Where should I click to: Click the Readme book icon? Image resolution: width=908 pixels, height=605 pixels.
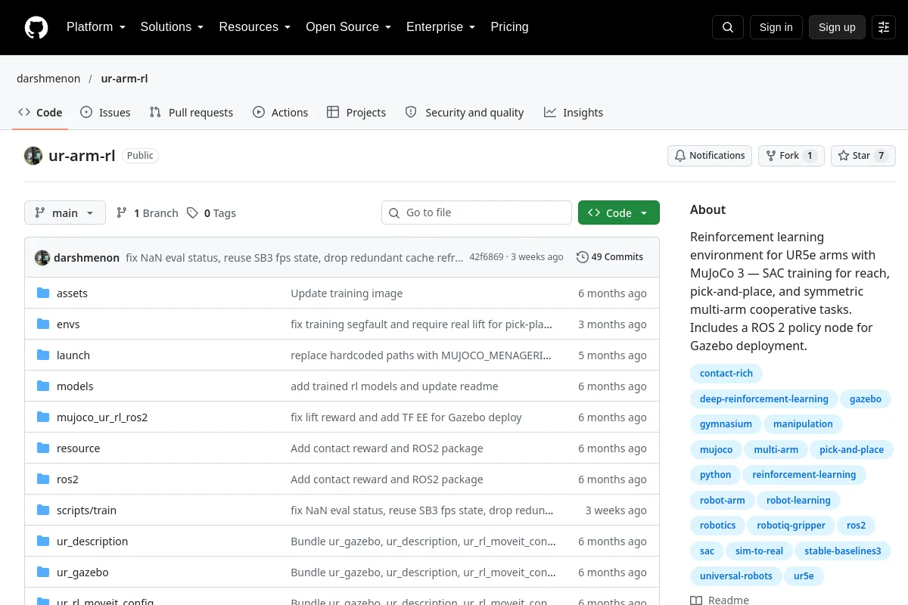pos(696,600)
